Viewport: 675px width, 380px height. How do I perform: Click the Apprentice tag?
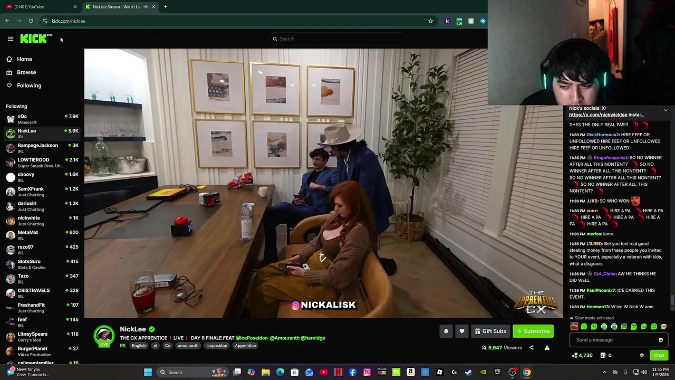(x=245, y=346)
